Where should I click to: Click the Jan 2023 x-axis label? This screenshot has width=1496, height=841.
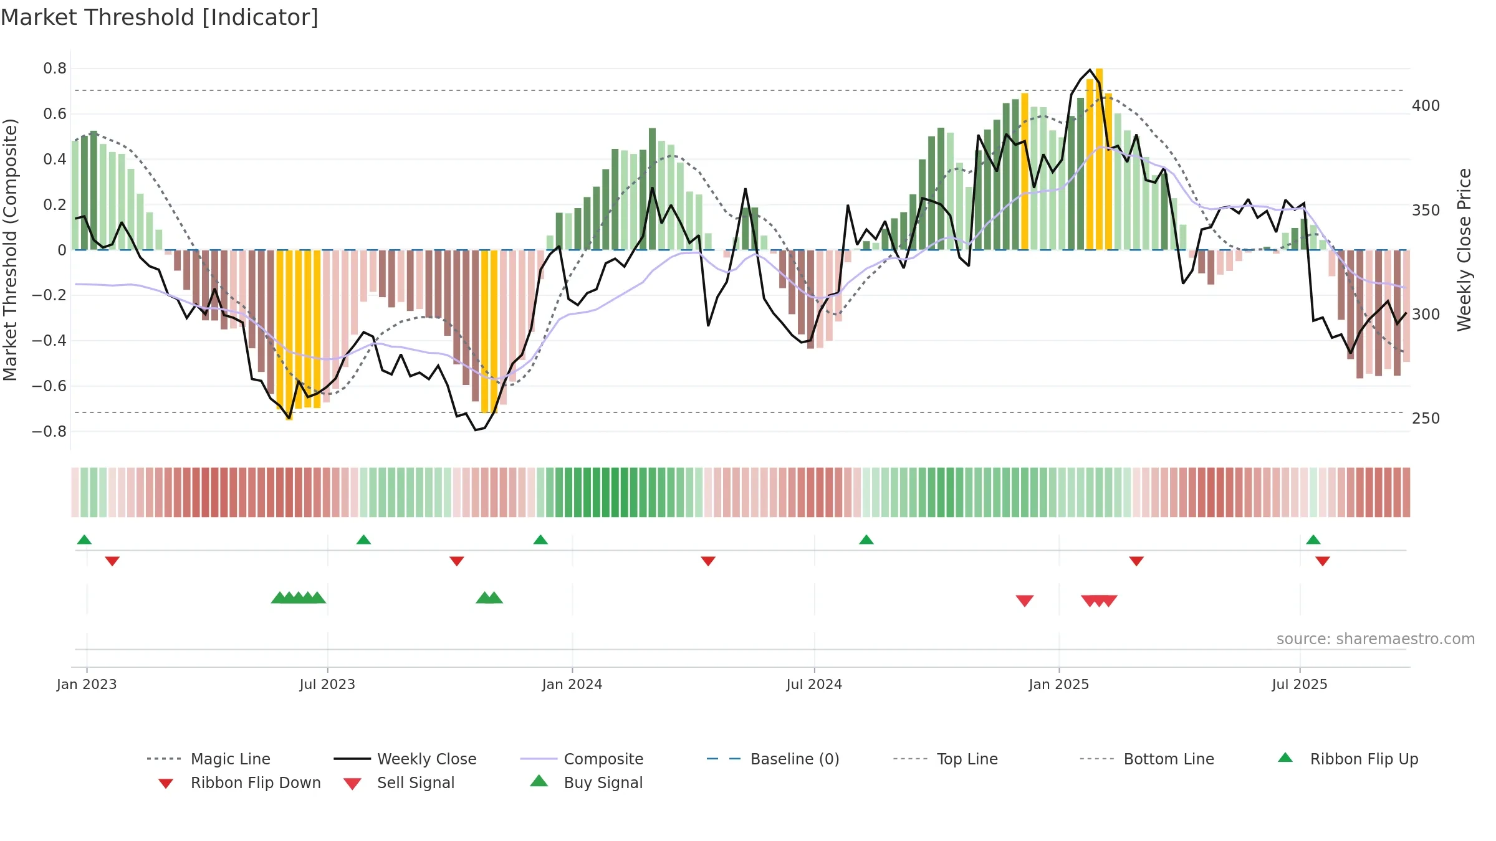(x=87, y=684)
